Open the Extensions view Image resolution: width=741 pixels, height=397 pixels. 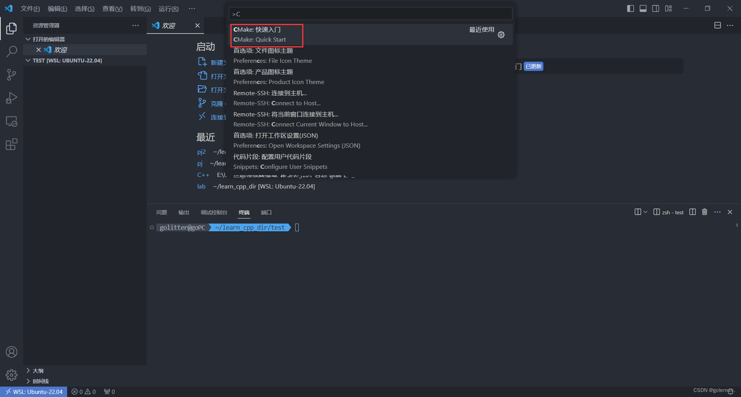12,145
